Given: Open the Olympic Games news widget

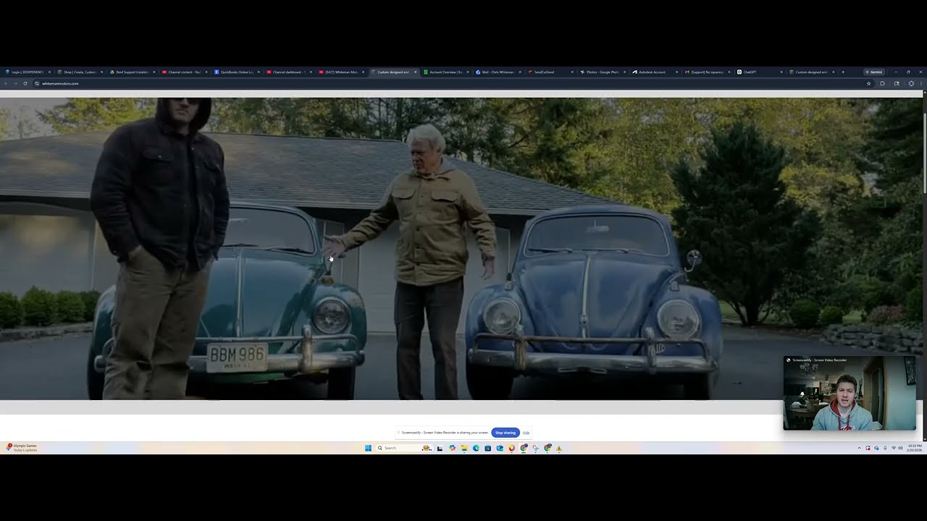Looking at the screenshot, I should click(x=22, y=448).
